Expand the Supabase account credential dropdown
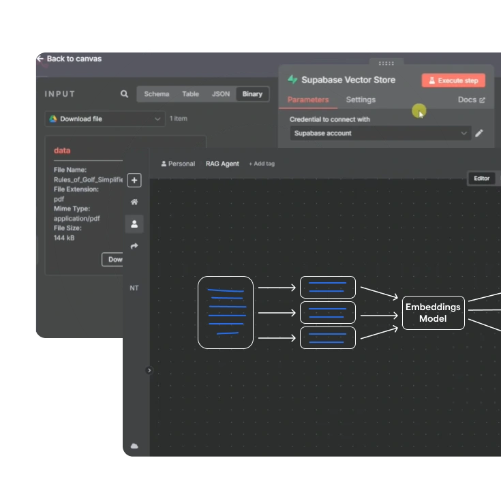 click(x=380, y=133)
